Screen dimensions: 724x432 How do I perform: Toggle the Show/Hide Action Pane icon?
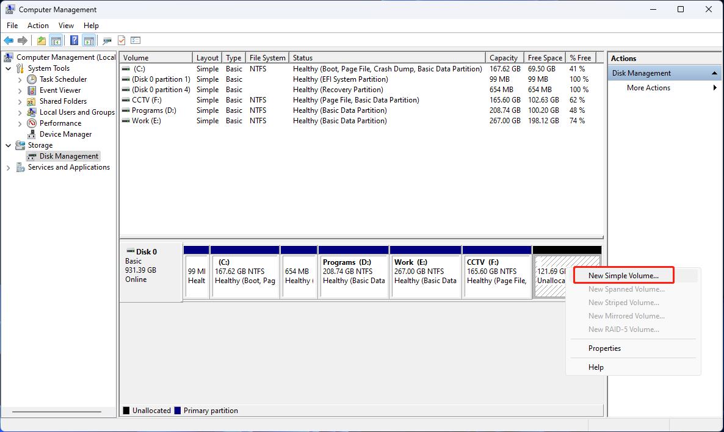[x=89, y=40]
